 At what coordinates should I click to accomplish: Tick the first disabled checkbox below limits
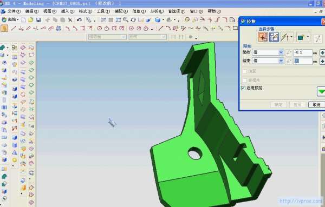(245, 71)
